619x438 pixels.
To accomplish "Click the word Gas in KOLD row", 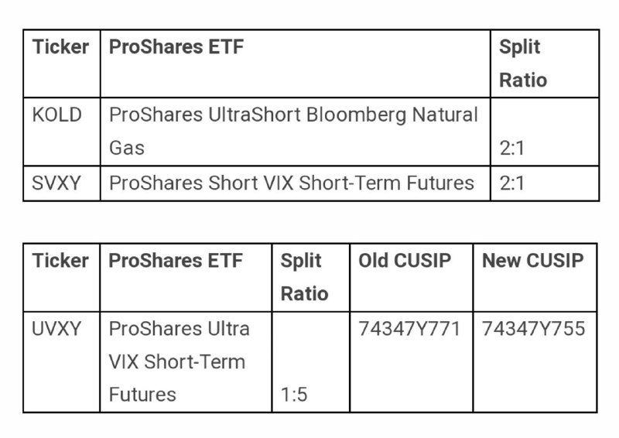I will tap(127, 149).
